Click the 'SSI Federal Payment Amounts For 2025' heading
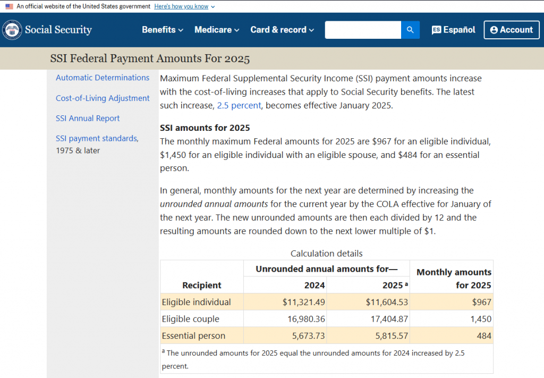The width and height of the screenshot is (544, 378). click(150, 58)
